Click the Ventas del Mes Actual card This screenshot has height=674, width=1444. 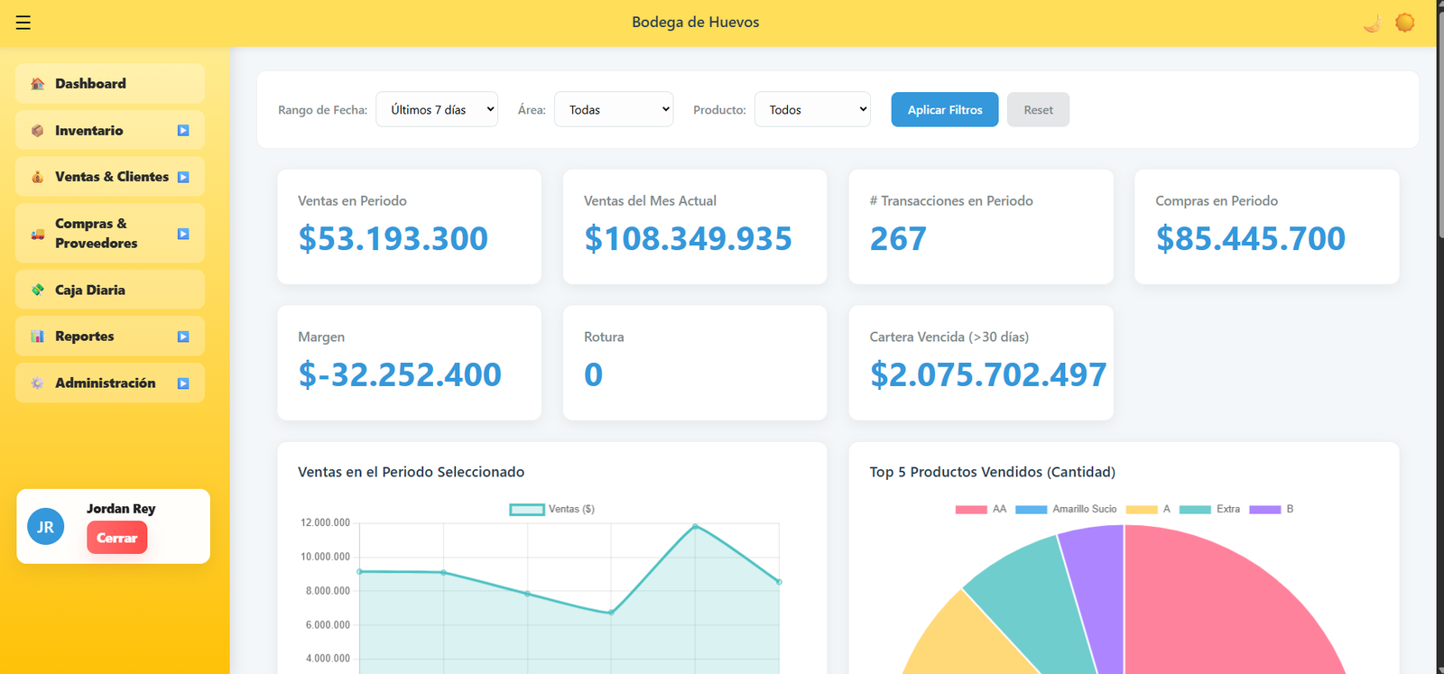695,226
